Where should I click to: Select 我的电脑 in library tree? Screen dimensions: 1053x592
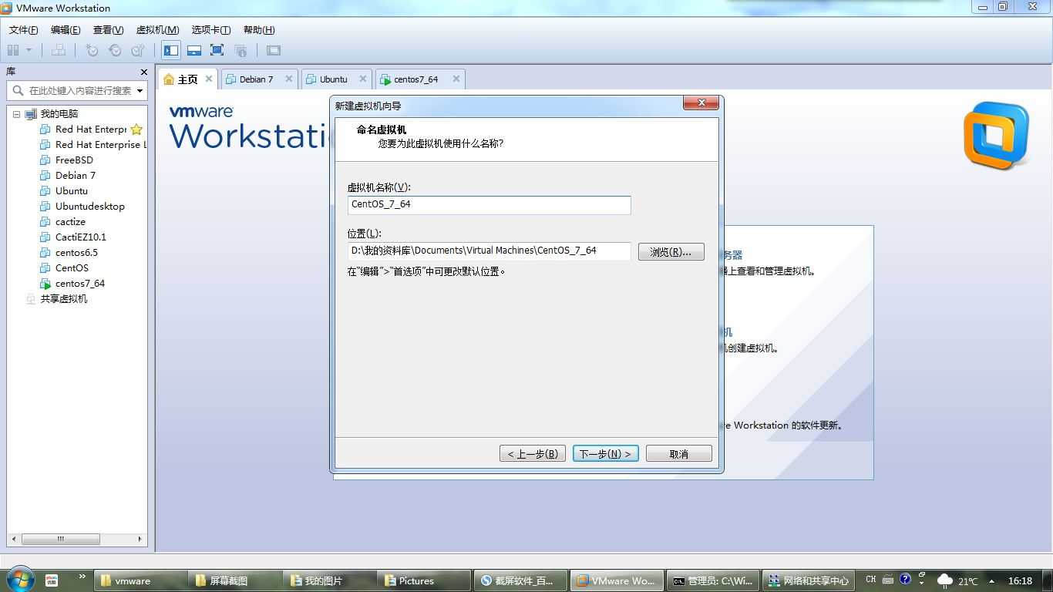pos(59,114)
